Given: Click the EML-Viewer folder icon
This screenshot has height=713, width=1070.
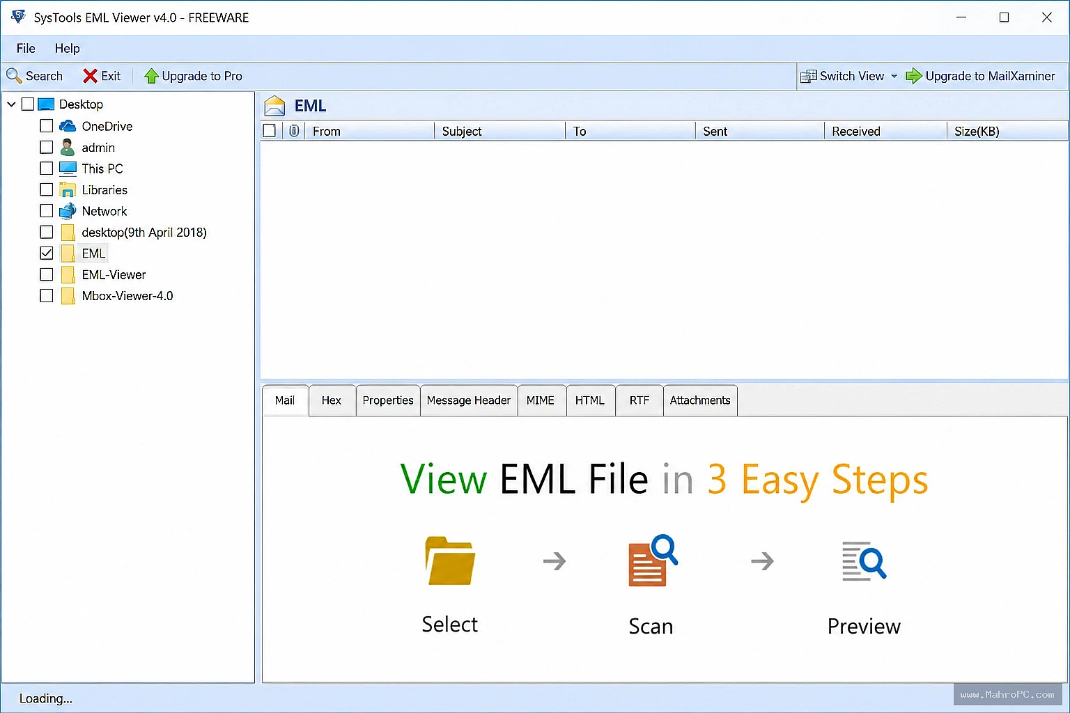Looking at the screenshot, I should coord(68,275).
